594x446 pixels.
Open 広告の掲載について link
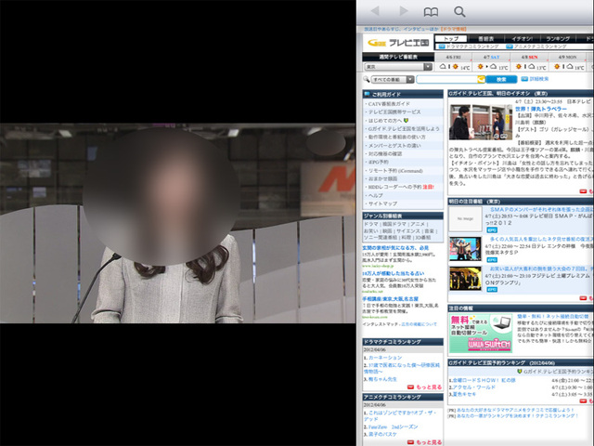419,324
